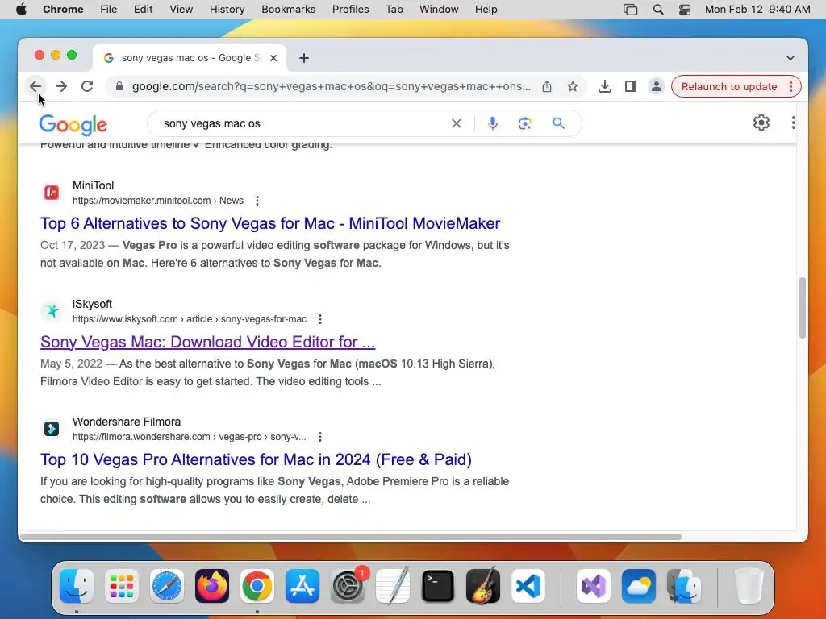Open the Weather app in Dock
826x619 pixels.
639,586
